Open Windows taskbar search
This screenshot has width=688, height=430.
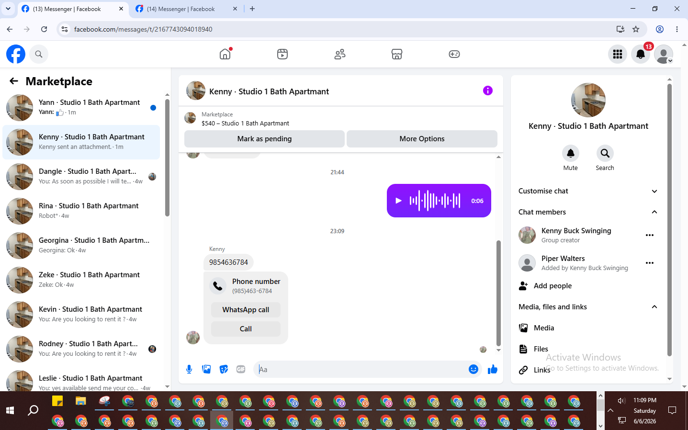pyautogui.click(x=33, y=410)
